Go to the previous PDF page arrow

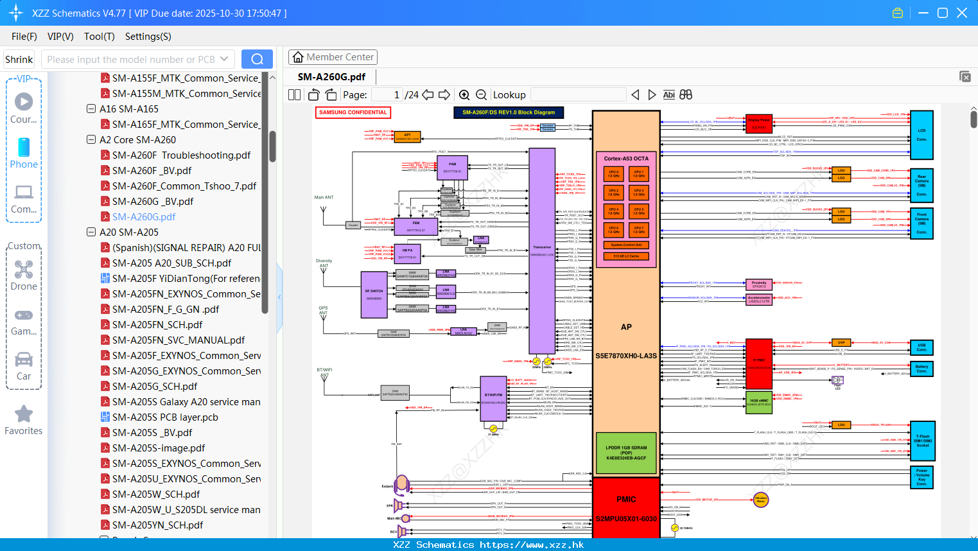[x=428, y=95]
